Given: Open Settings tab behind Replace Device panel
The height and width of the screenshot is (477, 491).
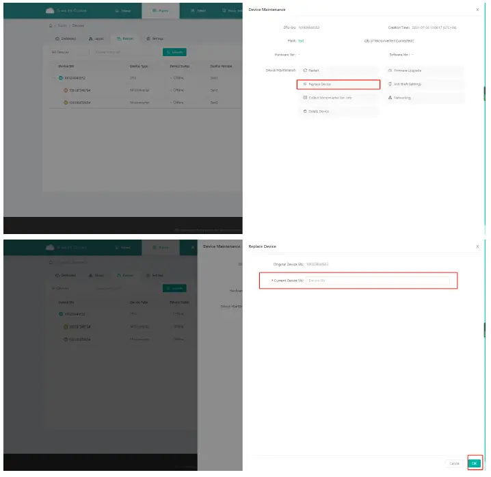Looking at the screenshot, I should [x=155, y=276].
